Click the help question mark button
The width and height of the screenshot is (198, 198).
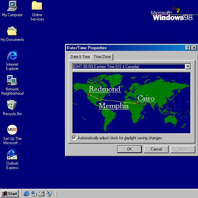click(188, 48)
